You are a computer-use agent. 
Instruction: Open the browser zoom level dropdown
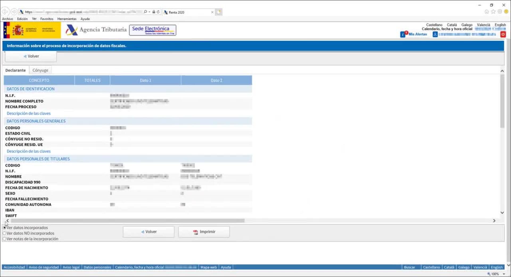504,274
